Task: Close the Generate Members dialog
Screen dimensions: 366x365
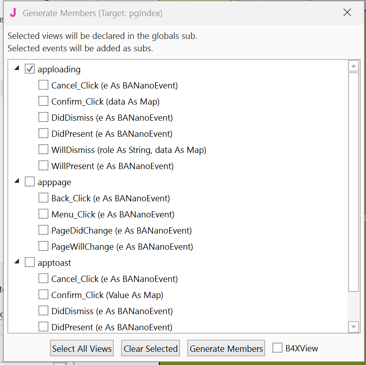Action: tap(347, 12)
